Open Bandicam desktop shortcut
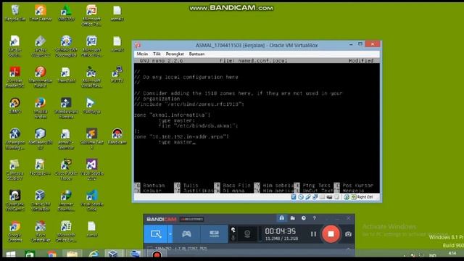Viewport: 464px width, 261px height. click(117, 136)
